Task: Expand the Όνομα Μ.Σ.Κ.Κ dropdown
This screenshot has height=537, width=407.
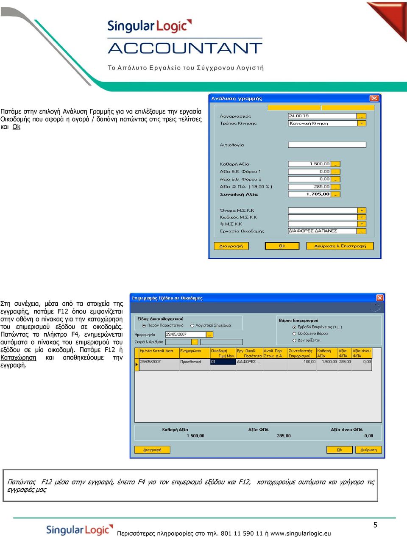Action: [362, 210]
